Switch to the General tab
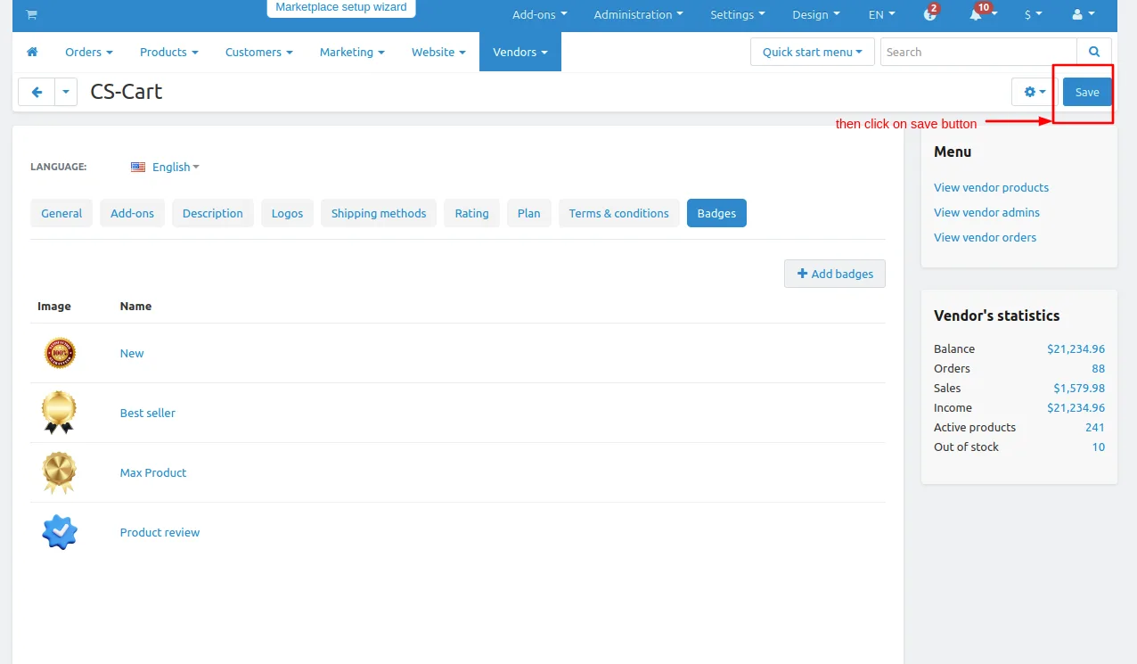 [61, 213]
